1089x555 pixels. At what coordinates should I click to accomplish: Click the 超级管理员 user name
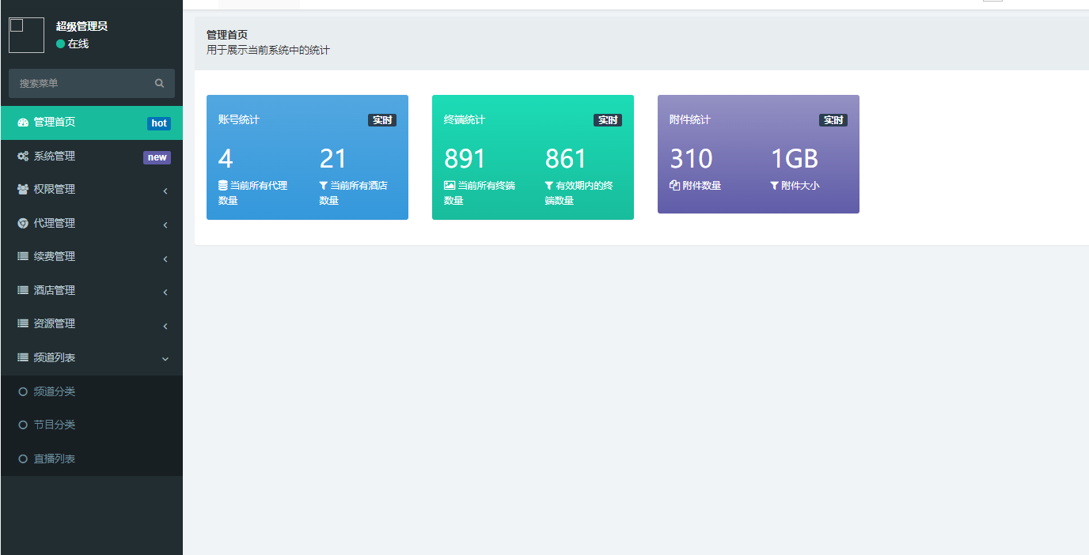tap(82, 26)
